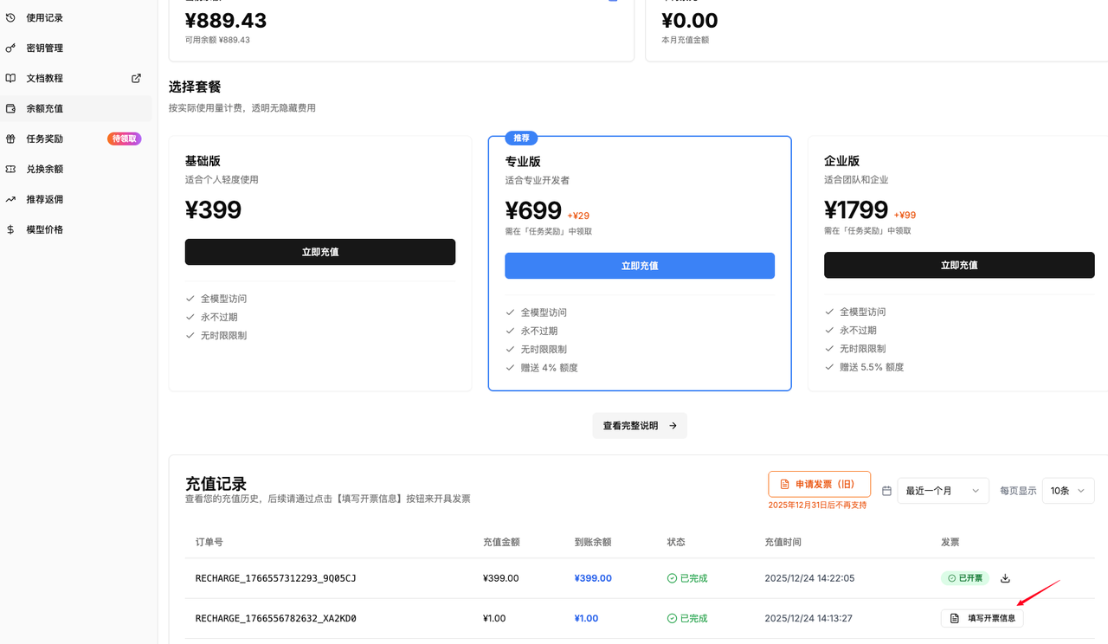Click the dollar icon for 模型价格
Image resolution: width=1108 pixels, height=644 pixels.
point(10,229)
